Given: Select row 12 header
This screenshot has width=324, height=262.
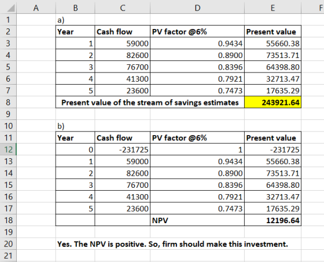Looking at the screenshot, I should (x=8, y=150).
